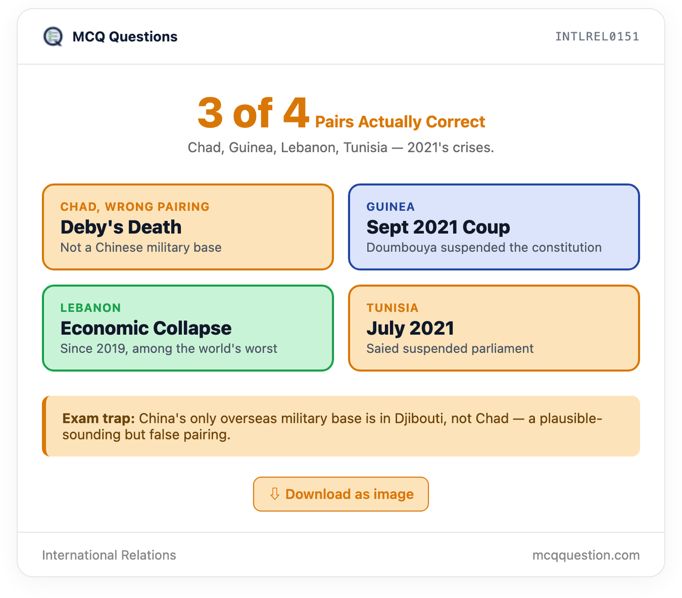This screenshot has width=682, height=598.
Task: Open the Lebanon Economic Collapse card
Action: (188, 328)
